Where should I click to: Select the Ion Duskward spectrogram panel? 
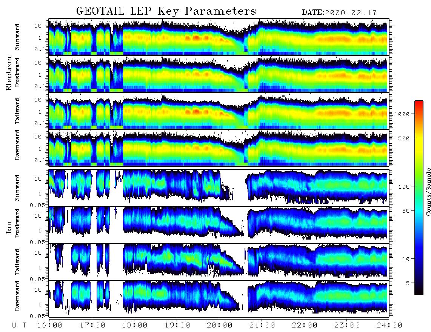click(x=219, y=224)
